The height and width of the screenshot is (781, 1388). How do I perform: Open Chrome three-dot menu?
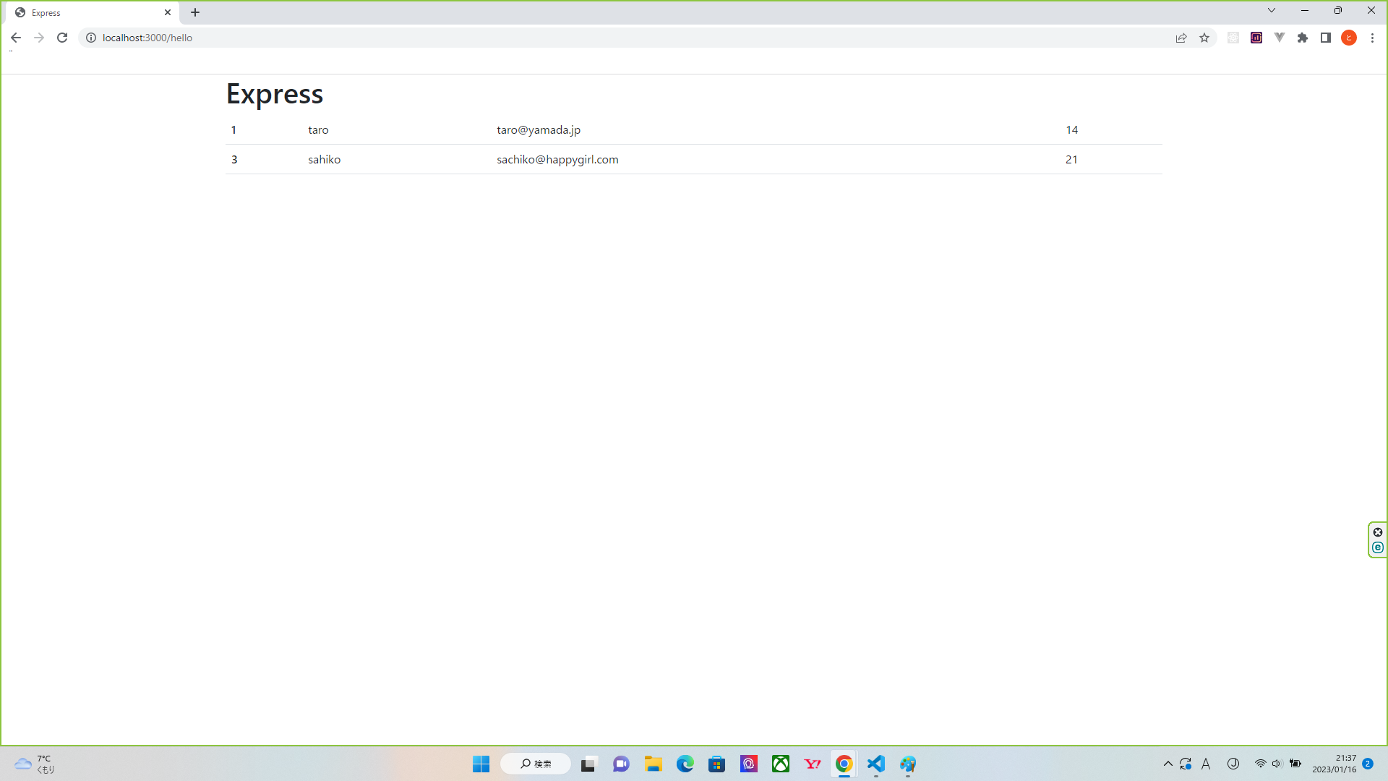coord(1372,38)
